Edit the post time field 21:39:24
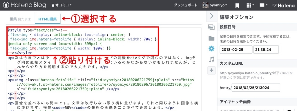 266,50
